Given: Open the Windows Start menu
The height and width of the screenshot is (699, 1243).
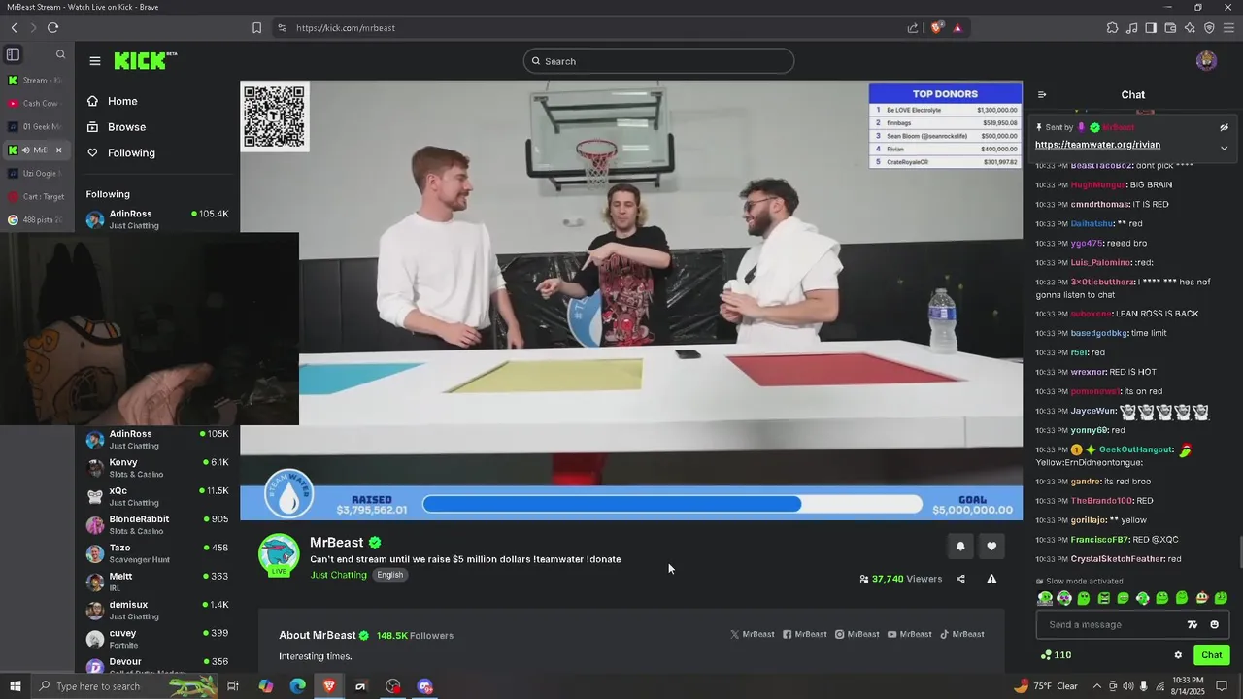Looking at the screenshot, I should click(15, 686).
